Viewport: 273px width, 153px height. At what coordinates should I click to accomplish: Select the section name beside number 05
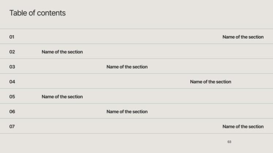click(x=62, y=97)
